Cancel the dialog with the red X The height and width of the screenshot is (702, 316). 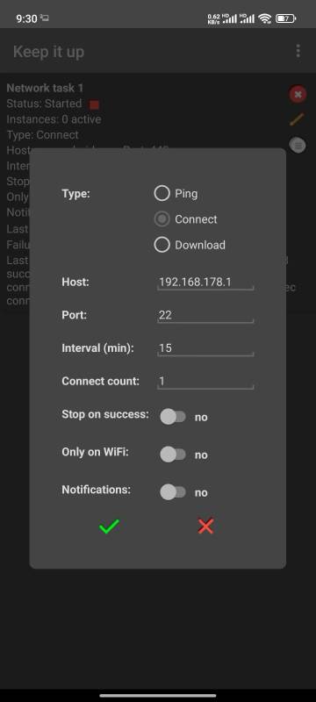[x=206, y=526]
